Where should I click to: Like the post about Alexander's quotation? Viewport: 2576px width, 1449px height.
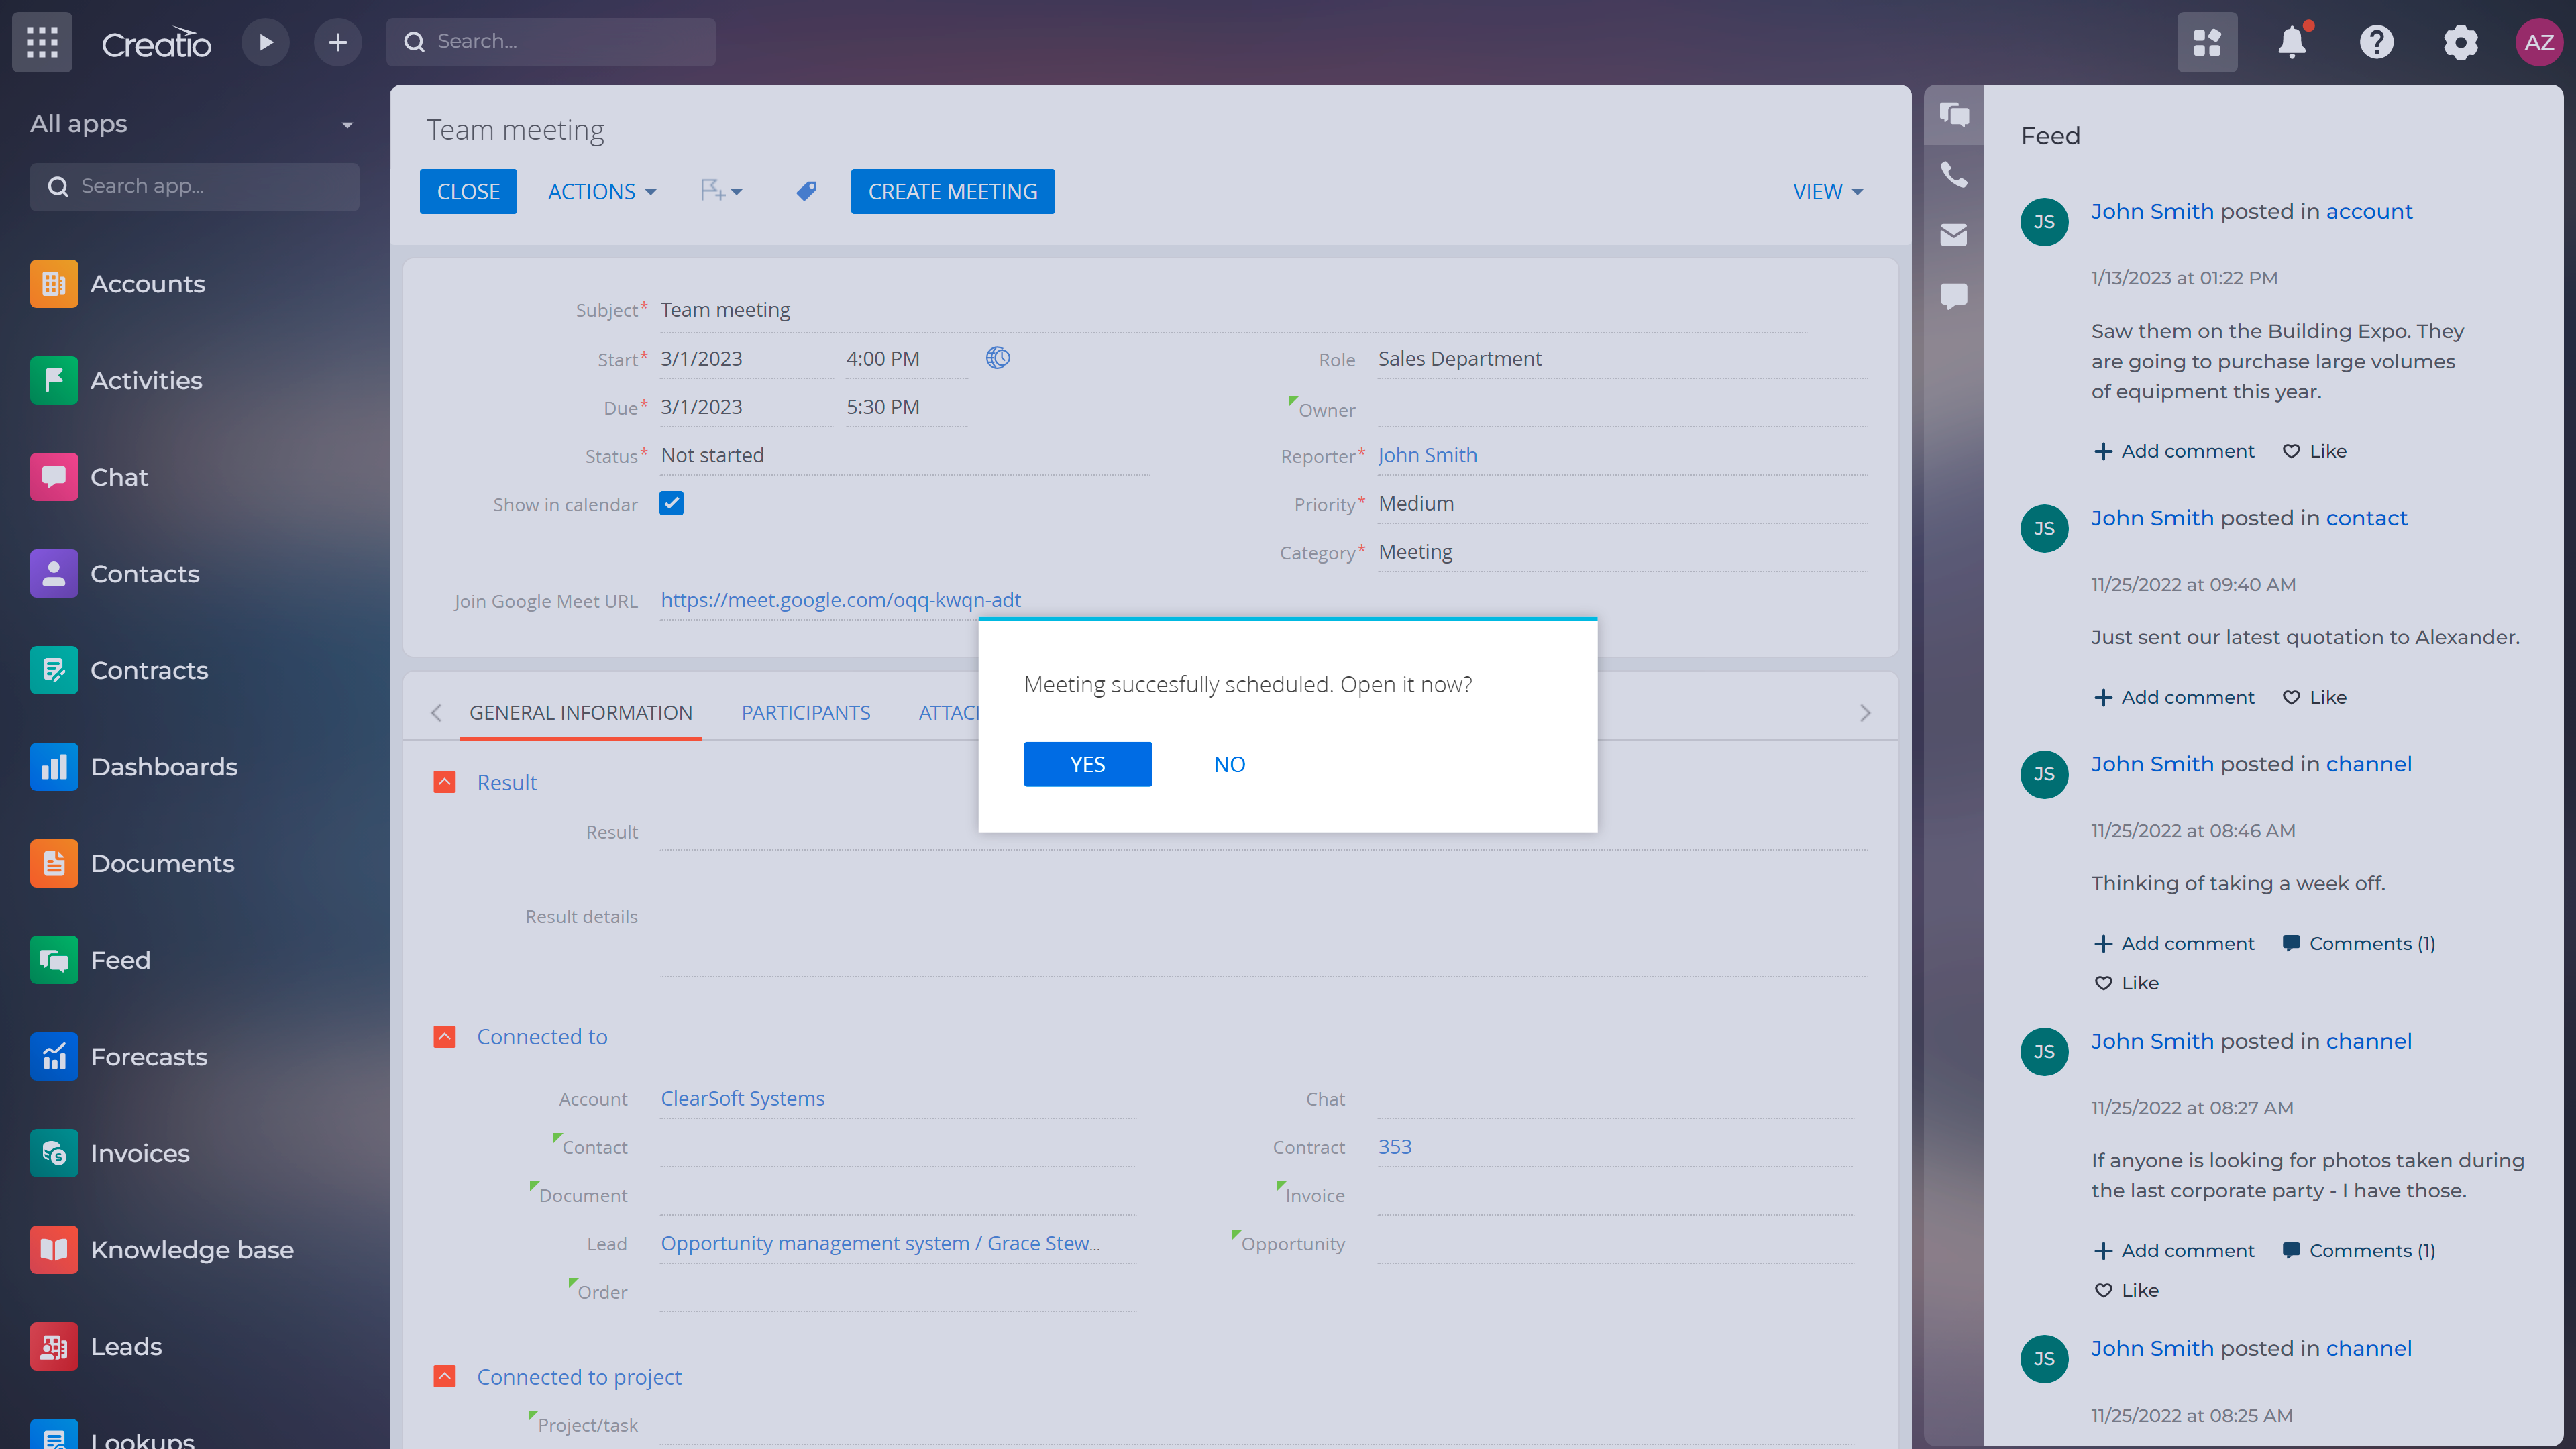pyautogui.click(x=2314, y=697)
